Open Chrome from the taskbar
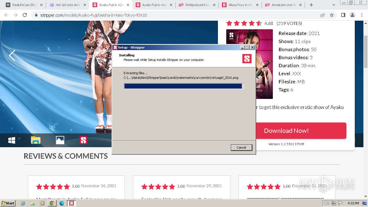This screenshot has height=207, width=368. tap(52, 203)
